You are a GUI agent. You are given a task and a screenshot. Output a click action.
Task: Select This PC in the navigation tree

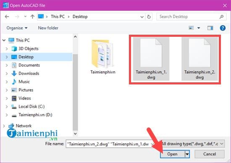point(23,40)
